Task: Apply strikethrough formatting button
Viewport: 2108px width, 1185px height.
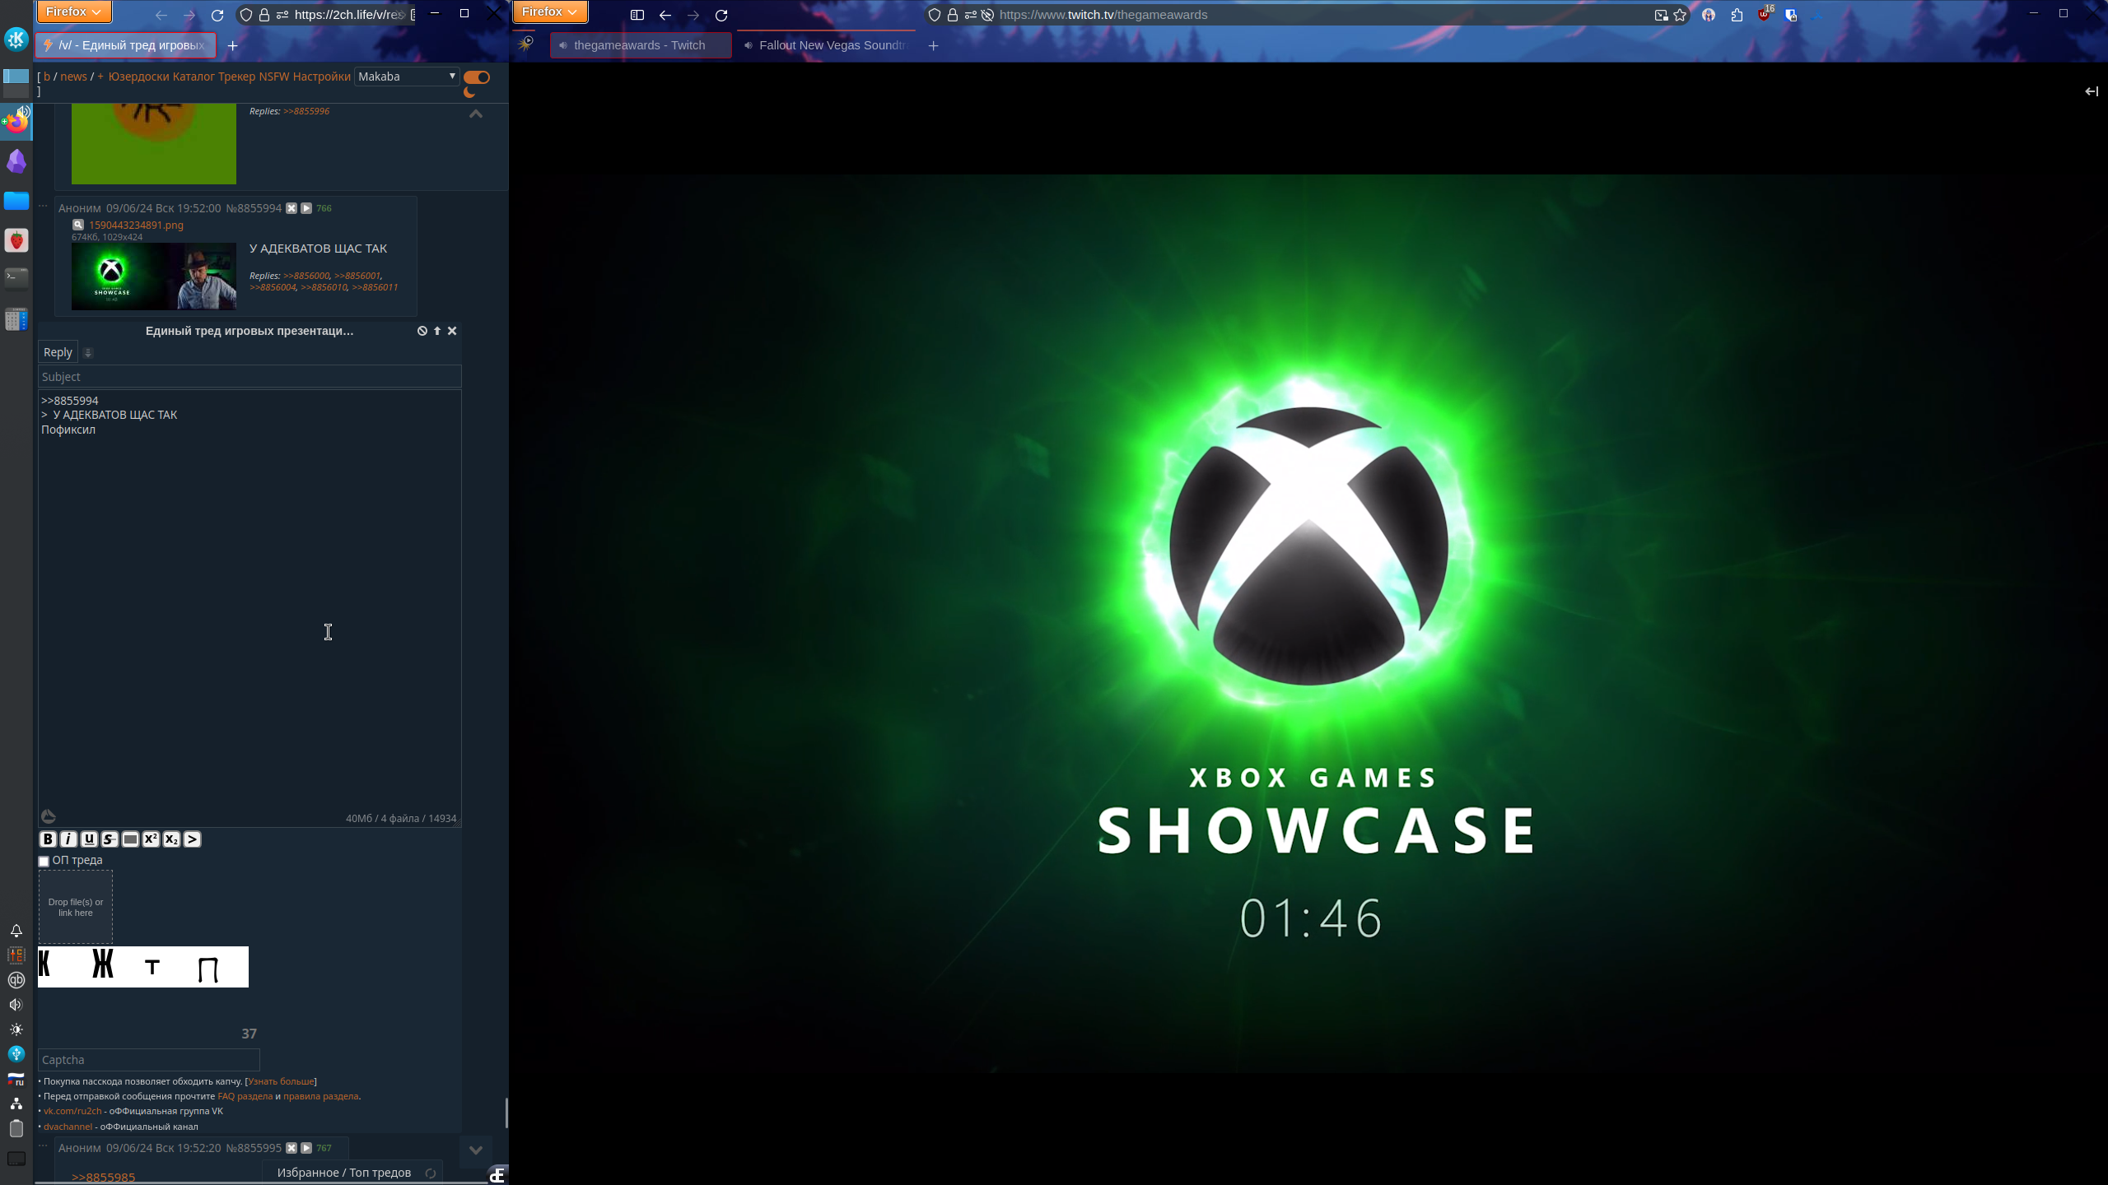Action: pos(110,839)
